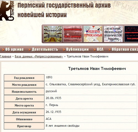Click the orange arrow beside Об архиве
The image size is (138, 132).
point(3,50)
